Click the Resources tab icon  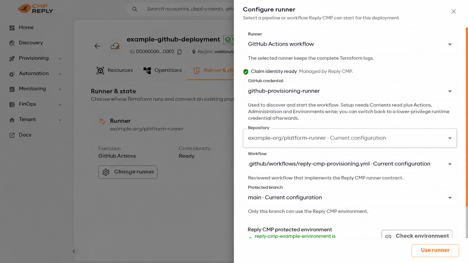coord(100,70)
